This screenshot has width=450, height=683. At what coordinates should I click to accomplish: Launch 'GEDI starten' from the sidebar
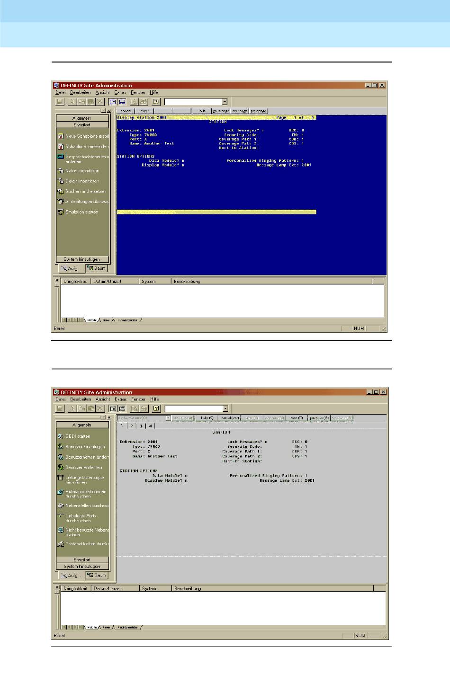coord(61,436)
